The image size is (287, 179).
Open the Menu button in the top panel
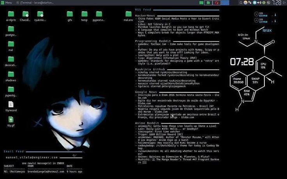pyautogui.click(x=6, y=3)
